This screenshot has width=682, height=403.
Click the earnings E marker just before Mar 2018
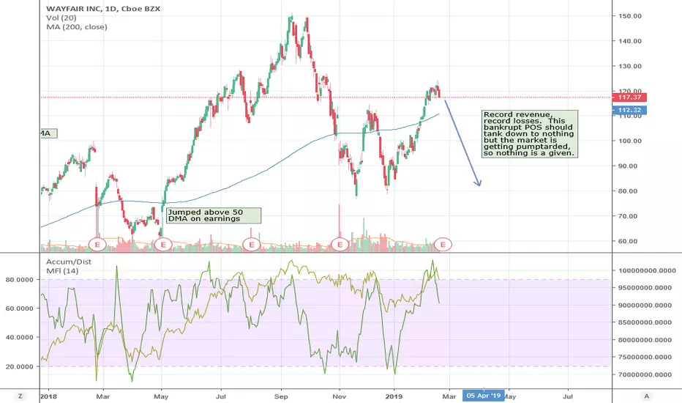pyautogui.click(x=97, y=245)
